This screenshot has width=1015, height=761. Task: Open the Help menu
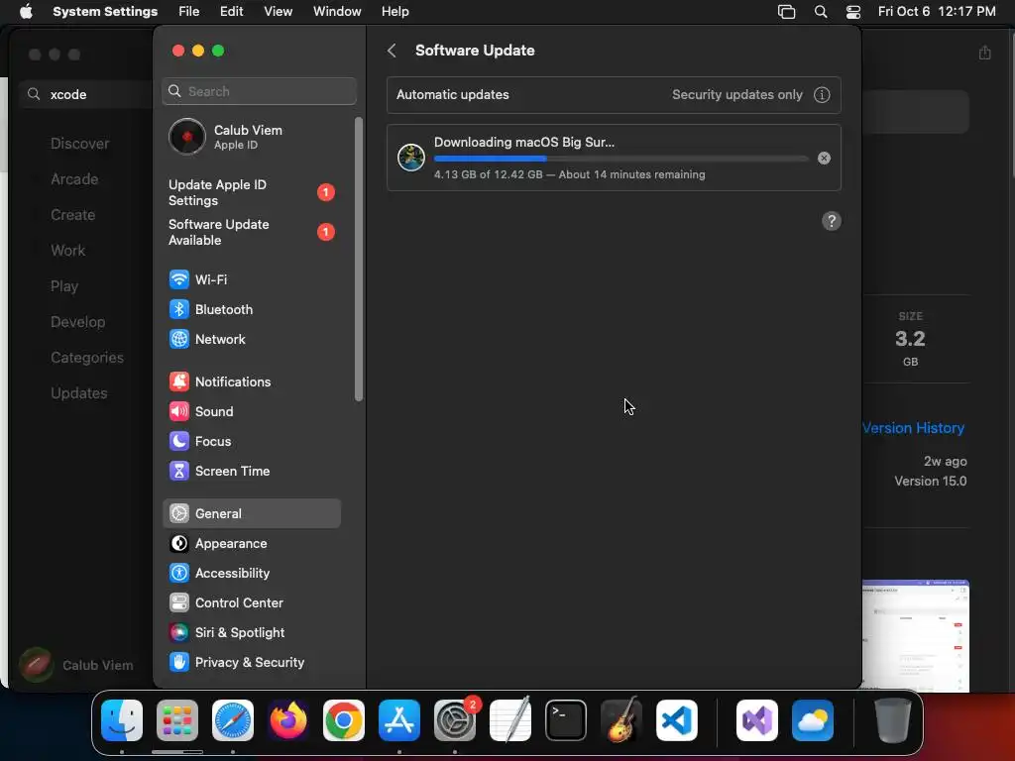pos(395,12)
